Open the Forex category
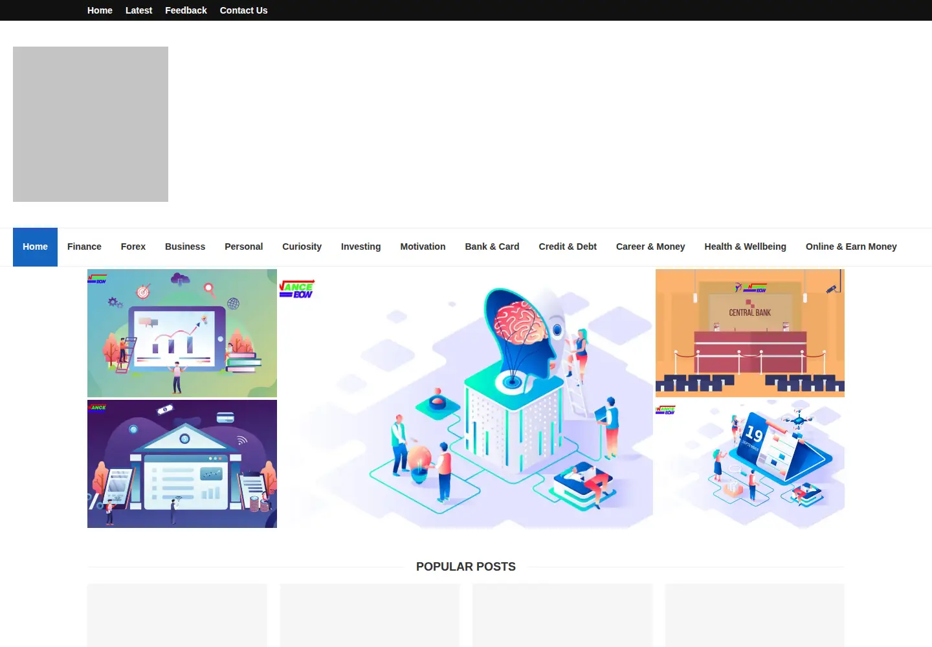Screen dimensions: 932x647 tap(133, 247)
